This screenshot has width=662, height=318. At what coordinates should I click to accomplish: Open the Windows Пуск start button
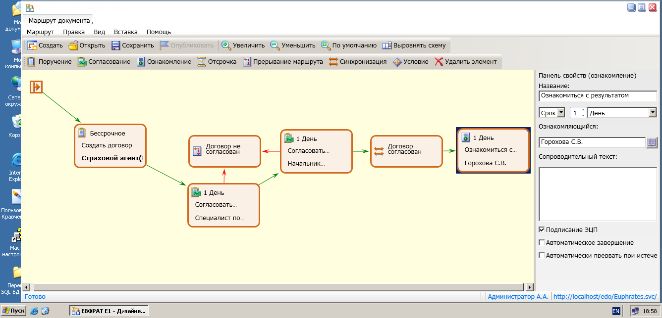coord(13,311)
